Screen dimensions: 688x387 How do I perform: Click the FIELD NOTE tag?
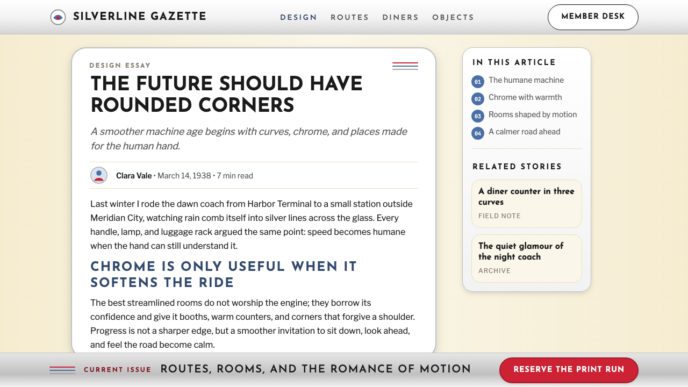[x=499, y=216]
